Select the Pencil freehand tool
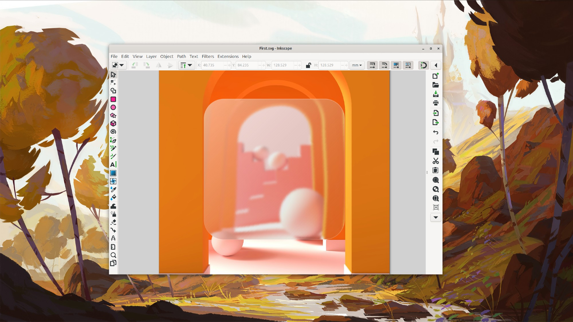Viewport: 573px width, 322px height. click(113, 148)
